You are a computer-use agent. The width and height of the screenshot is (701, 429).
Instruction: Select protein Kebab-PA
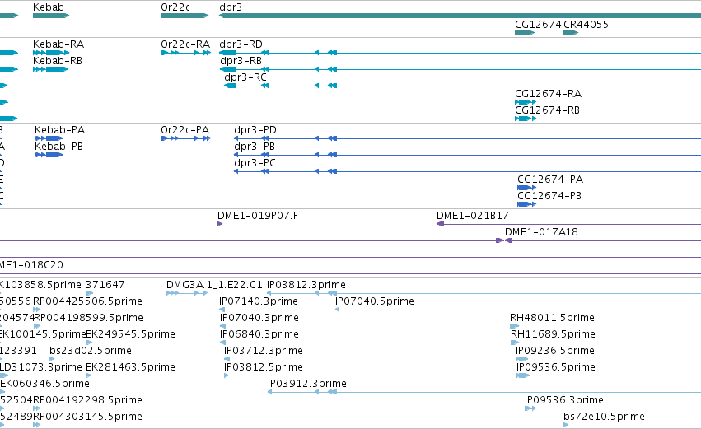tap(49, 138)
